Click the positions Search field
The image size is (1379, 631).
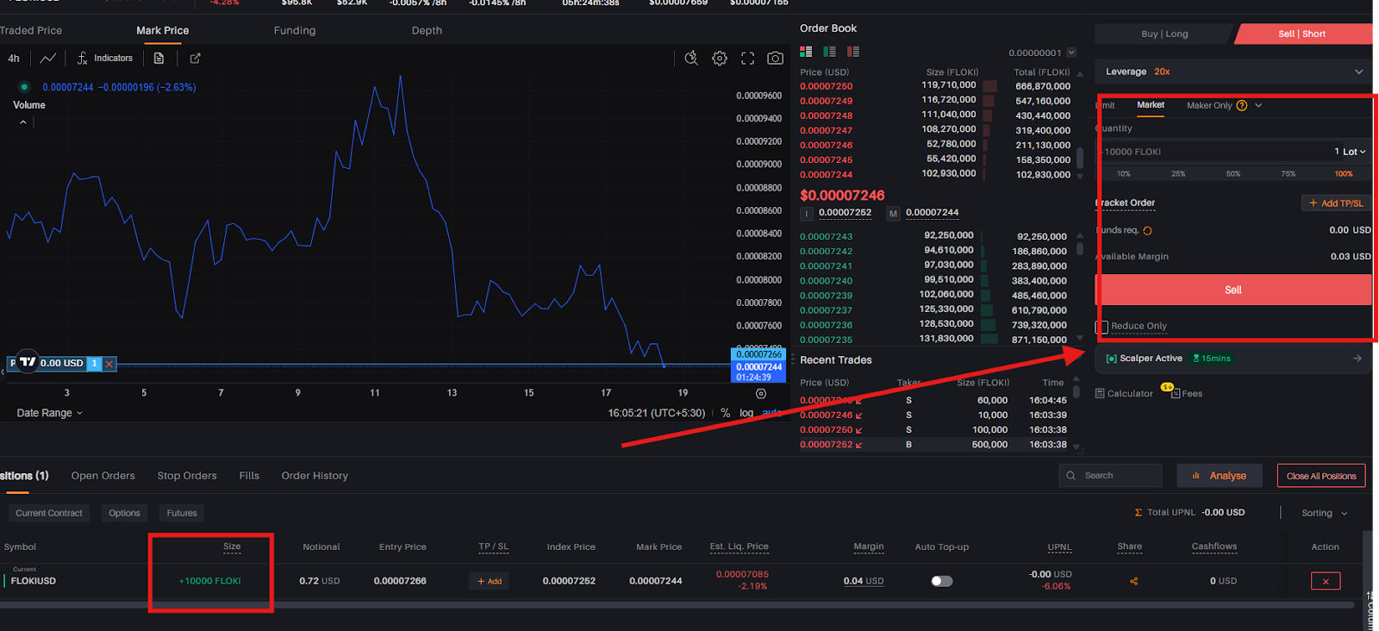click(1110, 476)
